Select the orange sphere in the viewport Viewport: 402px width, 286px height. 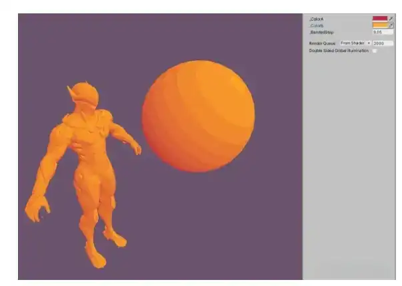click(198, 116)
